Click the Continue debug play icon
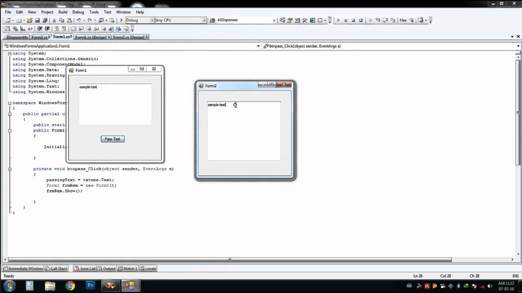The image size is (522, 293). 338,20
